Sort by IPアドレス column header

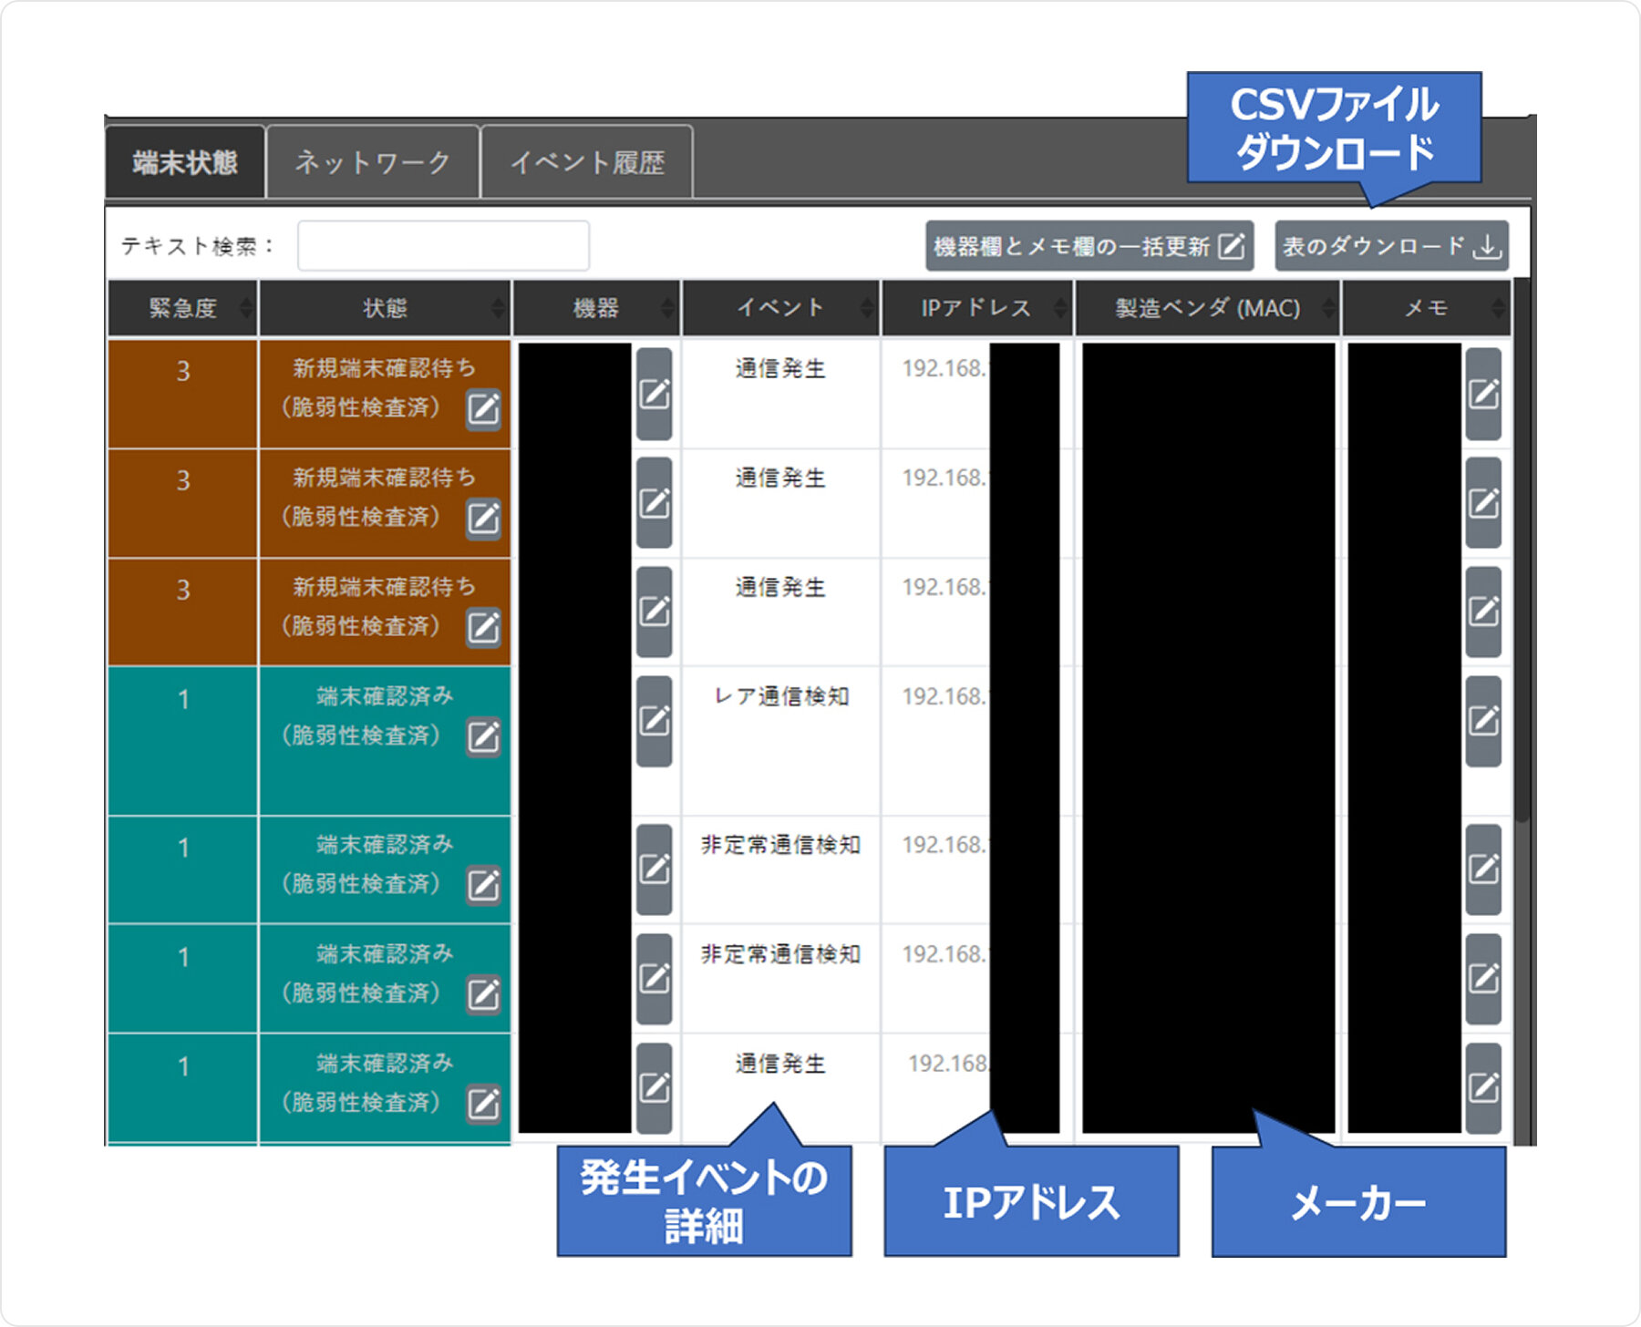coord(976,308)
